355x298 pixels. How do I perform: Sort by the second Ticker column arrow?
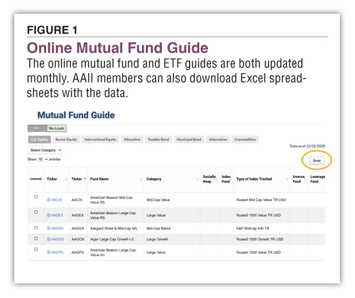(x=85, y=179)
